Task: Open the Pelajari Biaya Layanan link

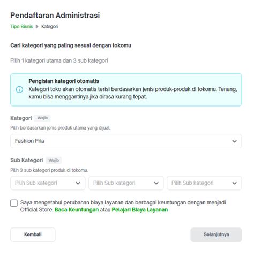Action: (x=140, y=210)
